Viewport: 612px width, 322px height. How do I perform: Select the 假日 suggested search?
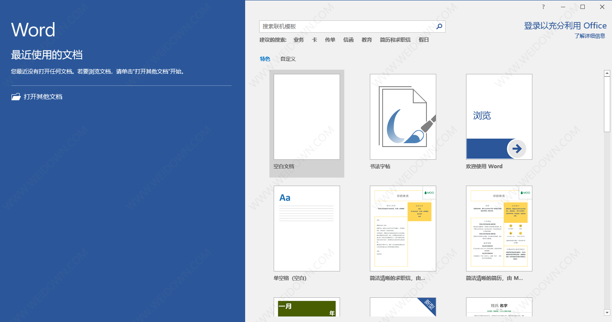(424, 40)
